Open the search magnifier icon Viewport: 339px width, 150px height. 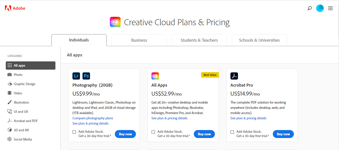click(310, 8)
